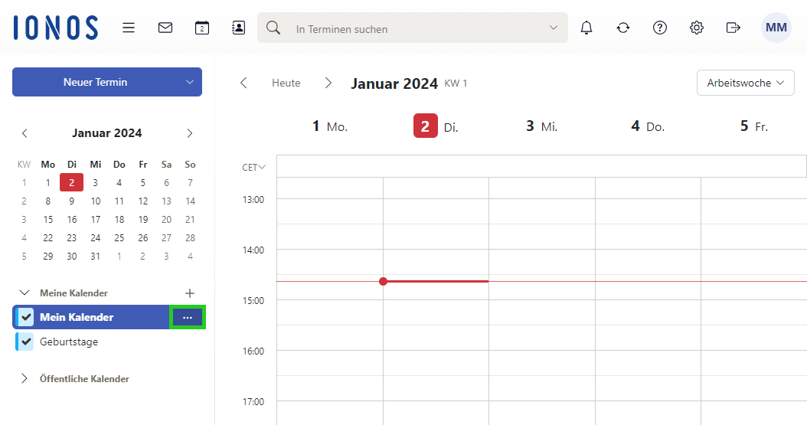807x425 pixels.
Task: Go to previous week in main view
Action: pyautogui.click(x=244, y=83)
